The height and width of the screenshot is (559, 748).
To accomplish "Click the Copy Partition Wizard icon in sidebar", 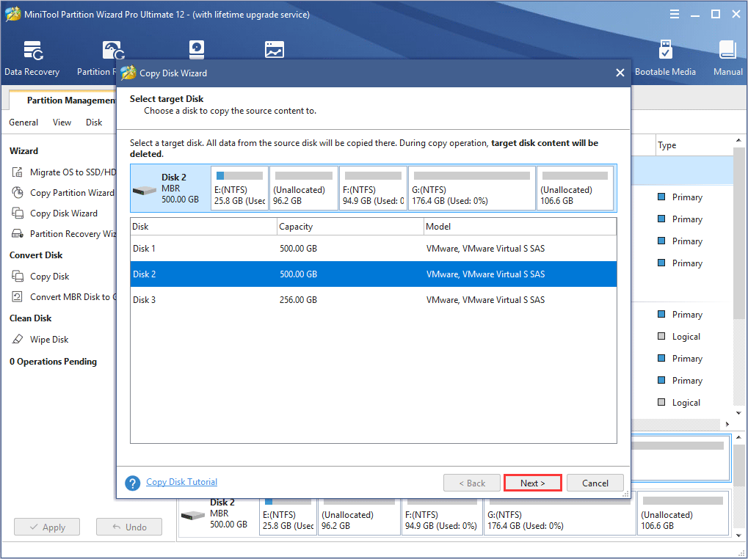I will 17,192.
